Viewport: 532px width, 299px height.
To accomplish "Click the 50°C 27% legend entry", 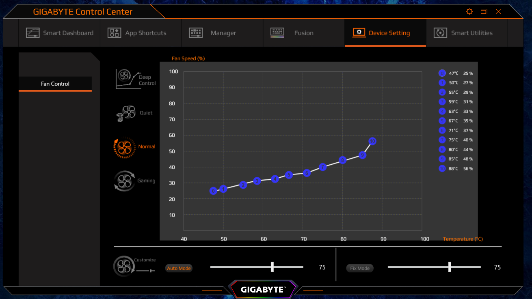I will tap(456, 83).
